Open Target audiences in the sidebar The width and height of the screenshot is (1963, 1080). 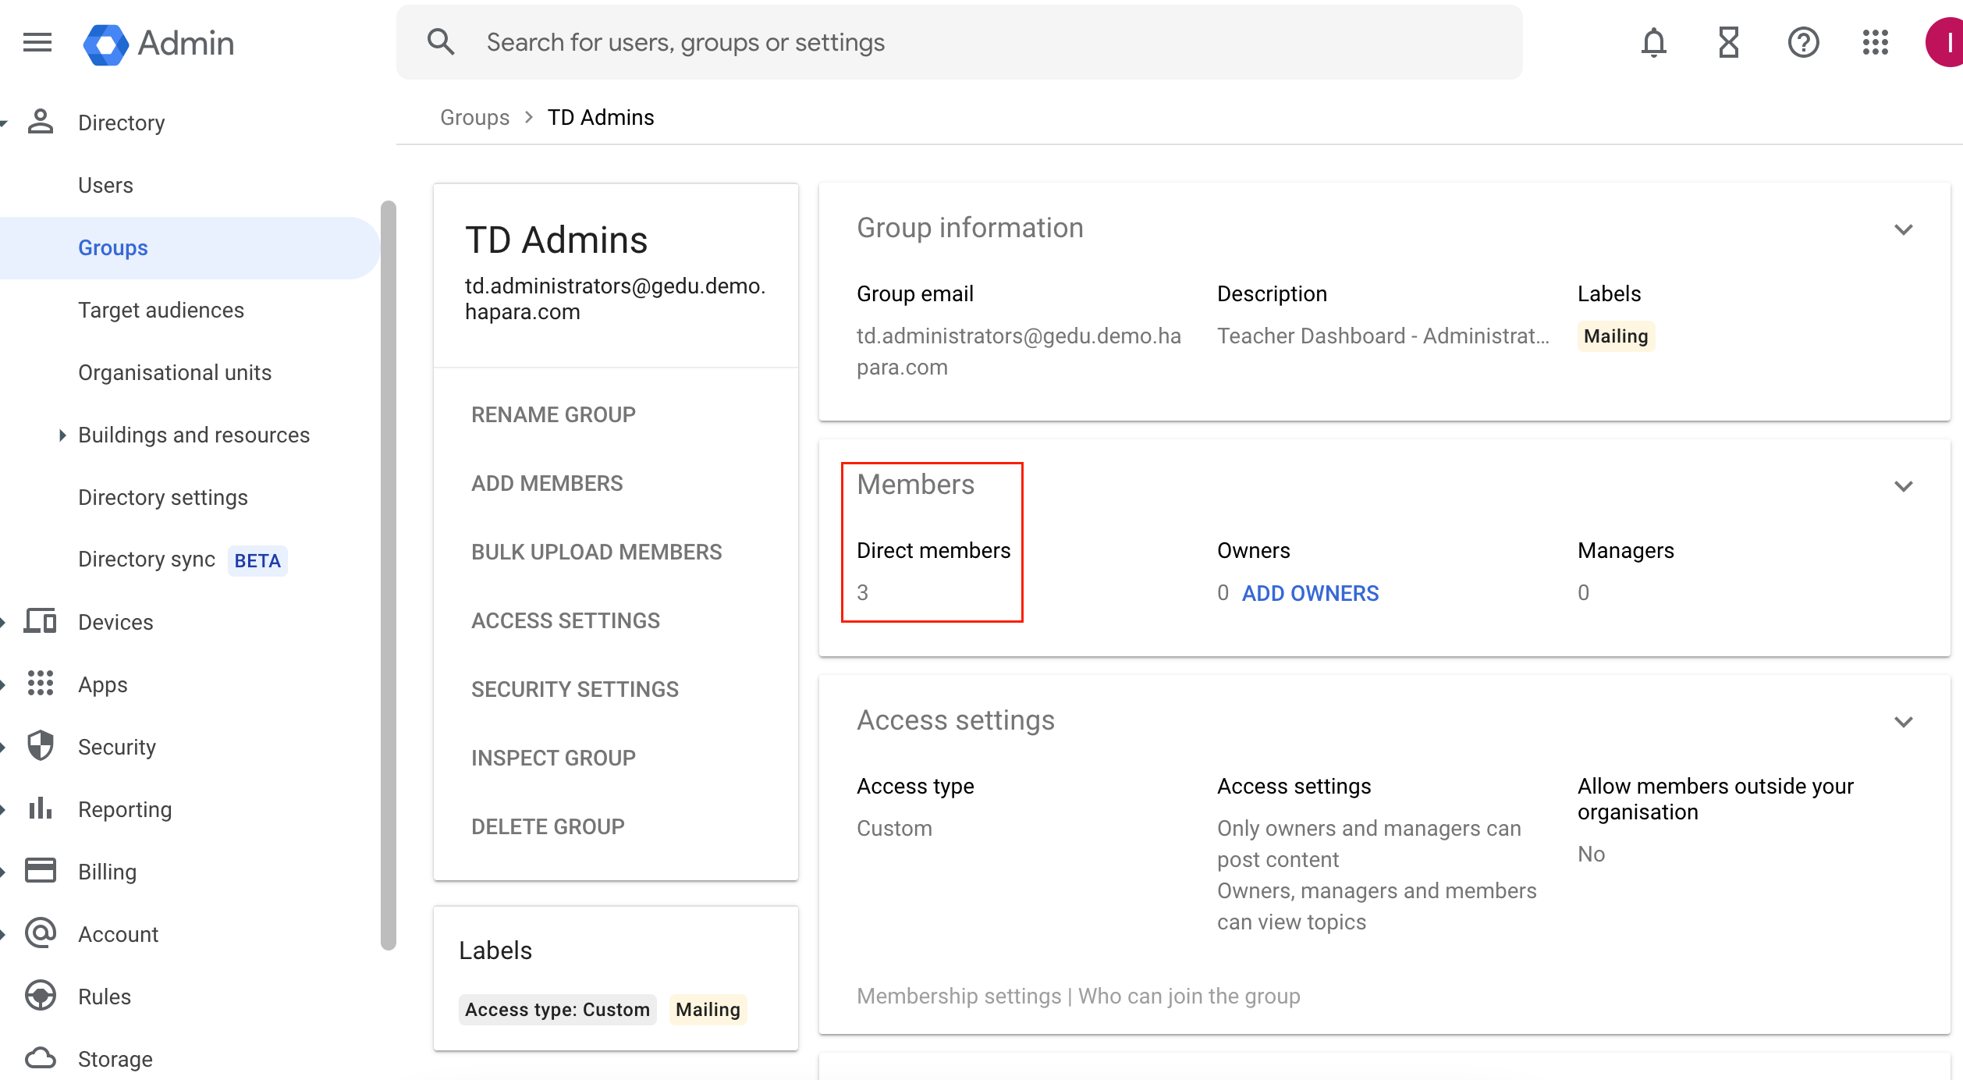point(162,310)
